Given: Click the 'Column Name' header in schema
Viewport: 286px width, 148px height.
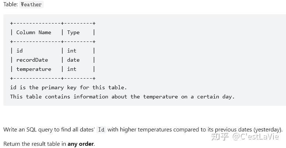Looking at the screenshot, I should [34, 32].
